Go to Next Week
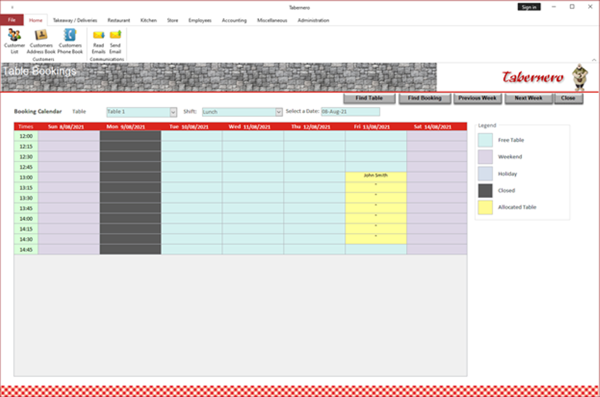This screenshot has width=600, height=397. tap(529, 98)
